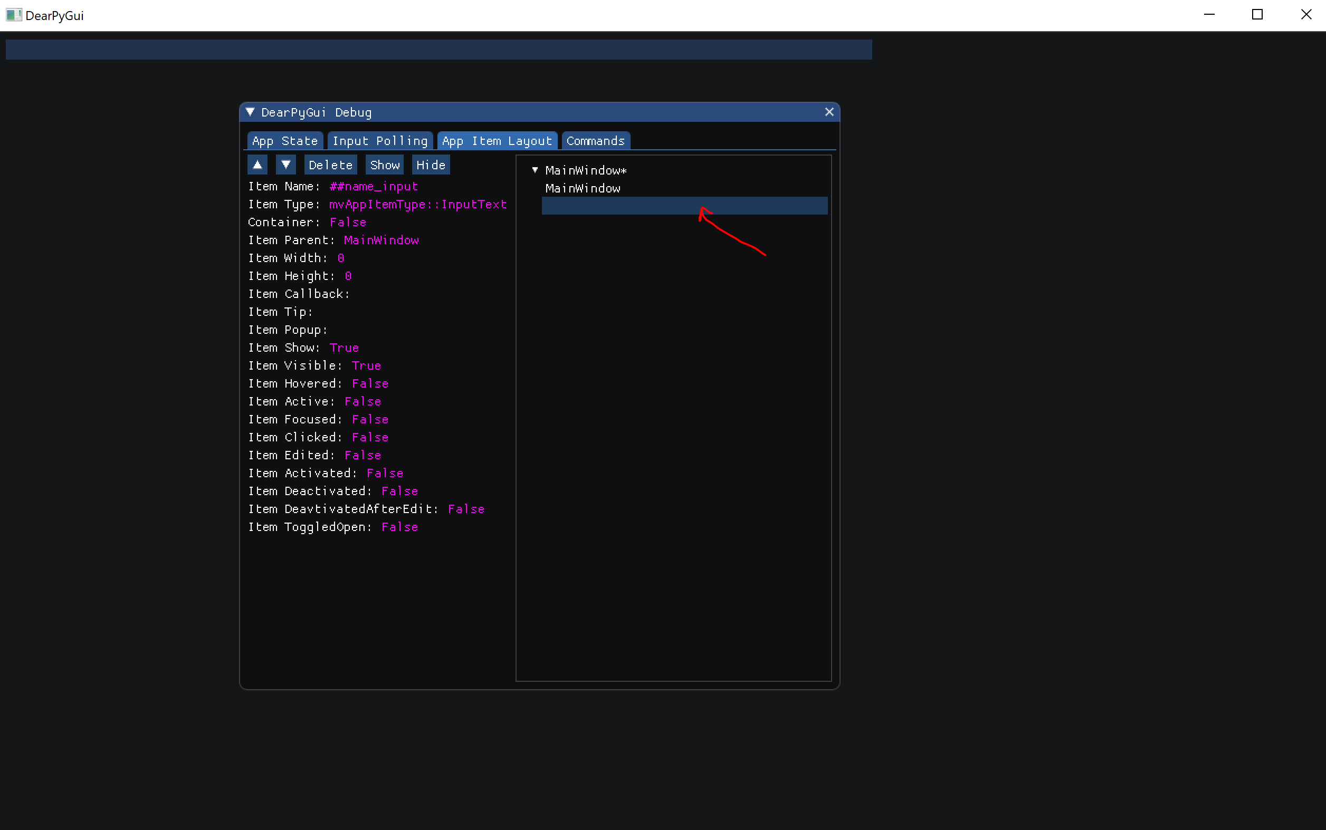Click the close X on the Debug window
Viewport: 1326px width, 830px height.
click(x=828, y=112)
